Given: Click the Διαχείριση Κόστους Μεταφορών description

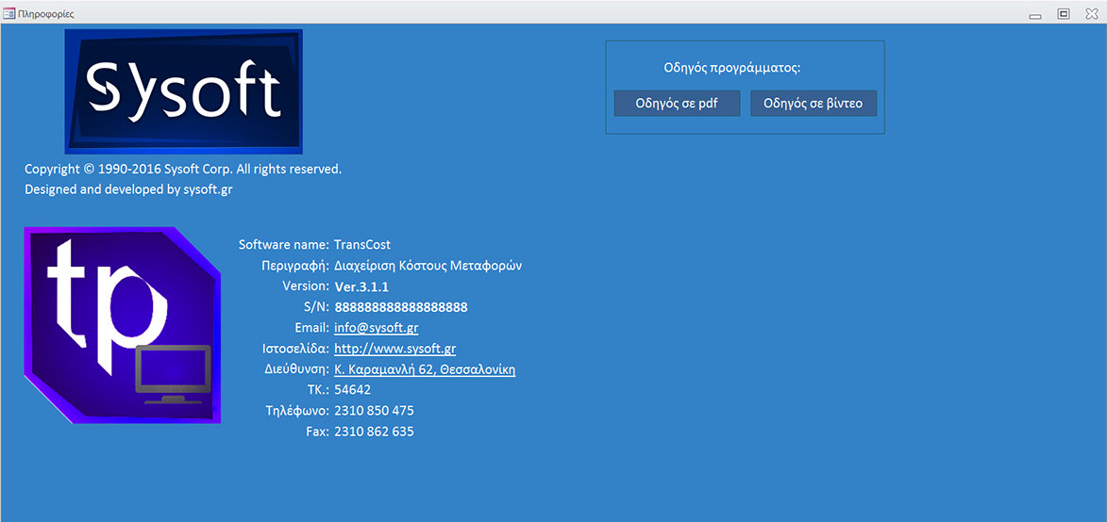Looking at the screenshot, I should click(x=428, y=266).
